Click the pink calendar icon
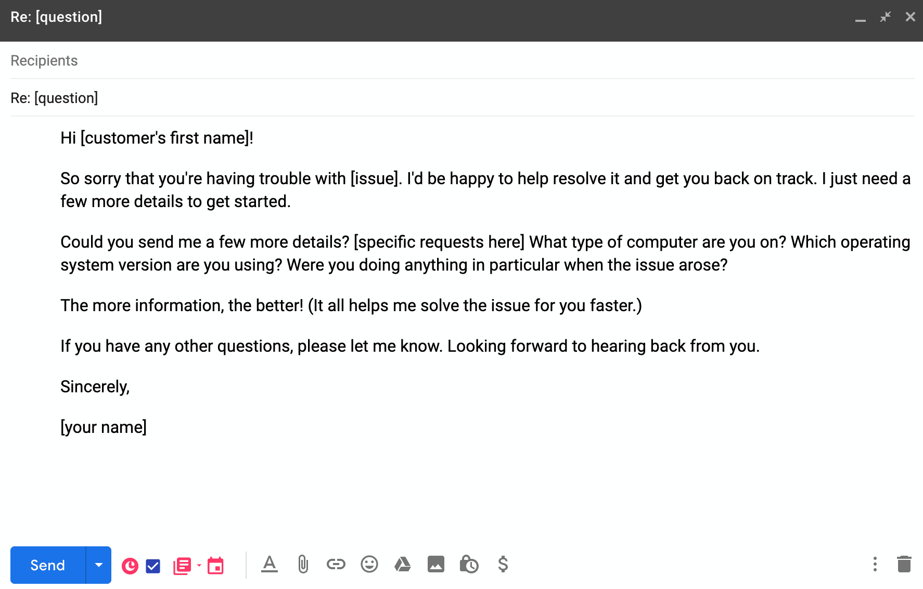The width and height of the screenshot is (923, 589). click(x=215, y=566)
